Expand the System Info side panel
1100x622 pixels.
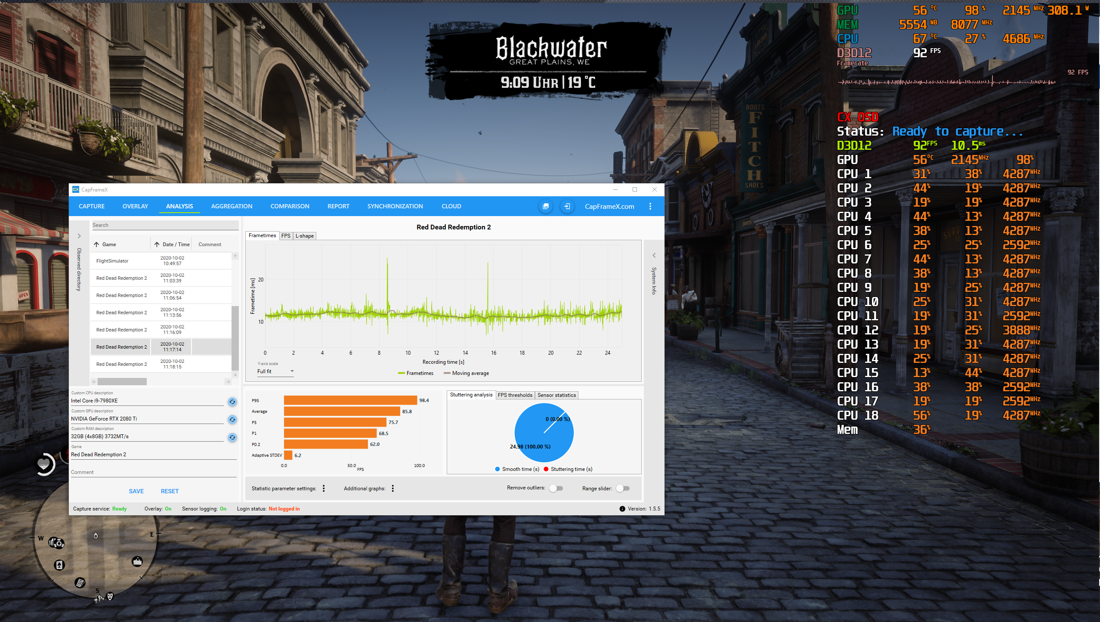tap(654, 255)
